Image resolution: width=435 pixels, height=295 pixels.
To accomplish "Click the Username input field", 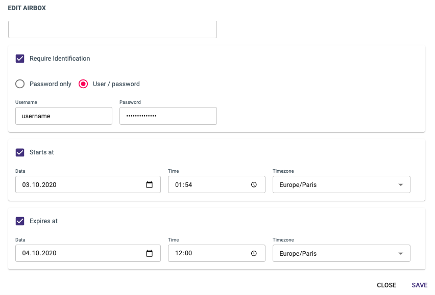I will pos(64,116).
